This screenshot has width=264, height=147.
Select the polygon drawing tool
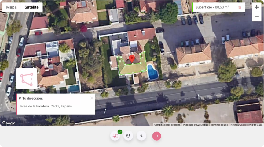tap(27, 78)
